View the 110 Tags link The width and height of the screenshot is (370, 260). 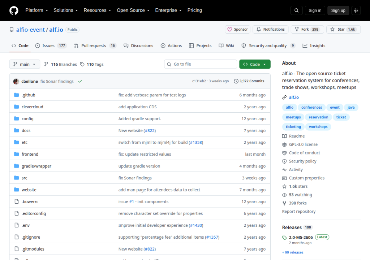[x=92, y=64]
